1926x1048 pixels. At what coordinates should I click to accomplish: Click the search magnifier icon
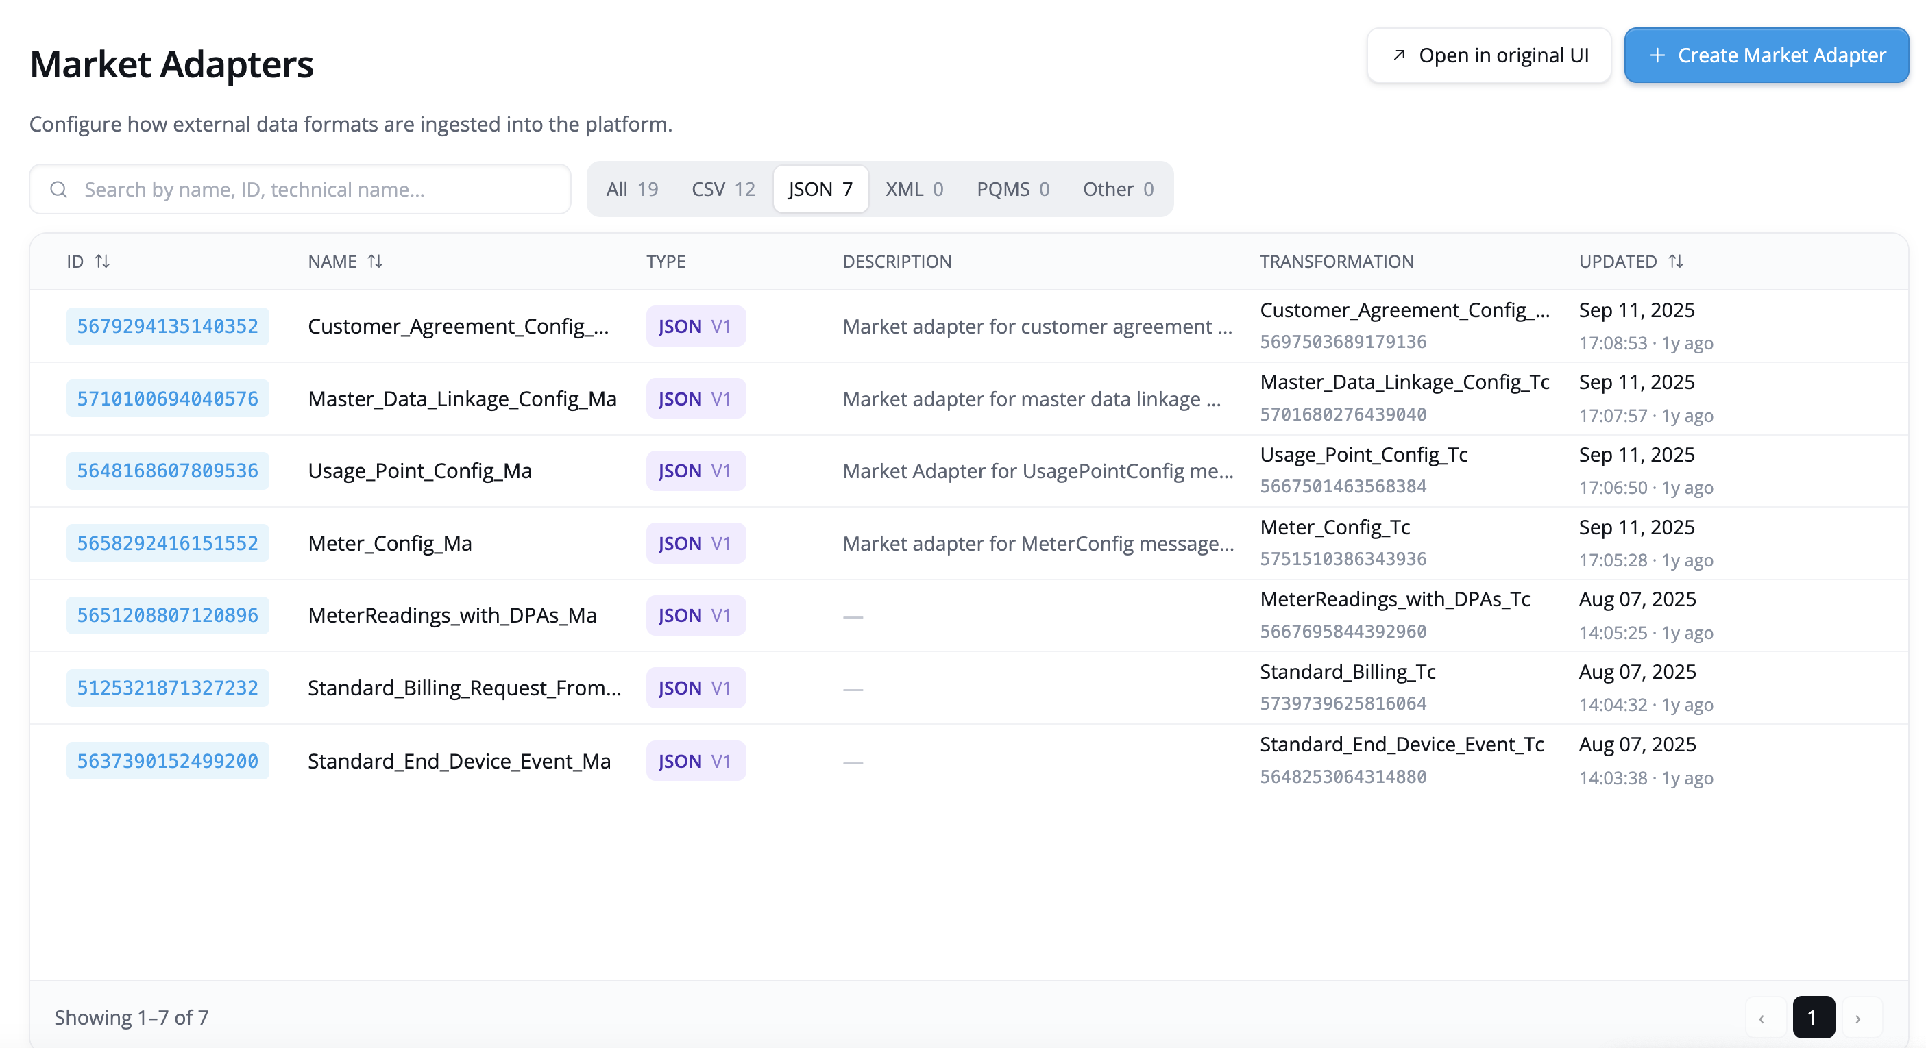coord(58,190)
